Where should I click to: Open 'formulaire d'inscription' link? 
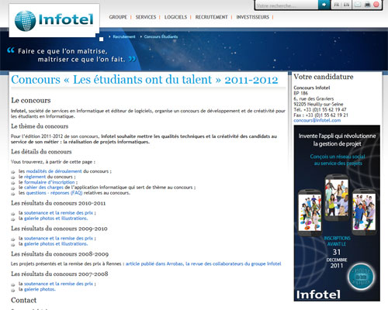click(x=50, y=182)
